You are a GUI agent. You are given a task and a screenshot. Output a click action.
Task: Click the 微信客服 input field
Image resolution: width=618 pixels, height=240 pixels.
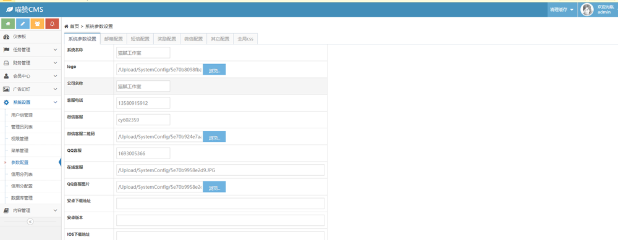coord(143,120)
